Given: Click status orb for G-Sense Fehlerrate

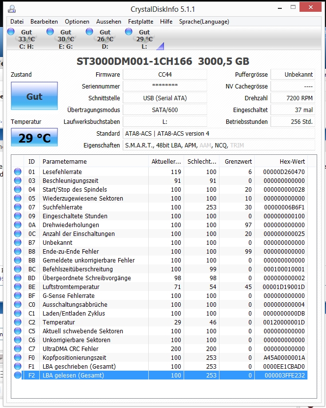Looking at the screenshot, I should click(18, 295).
